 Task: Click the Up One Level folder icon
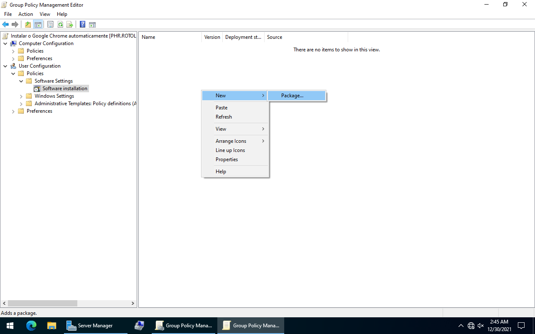pos(28,25)
